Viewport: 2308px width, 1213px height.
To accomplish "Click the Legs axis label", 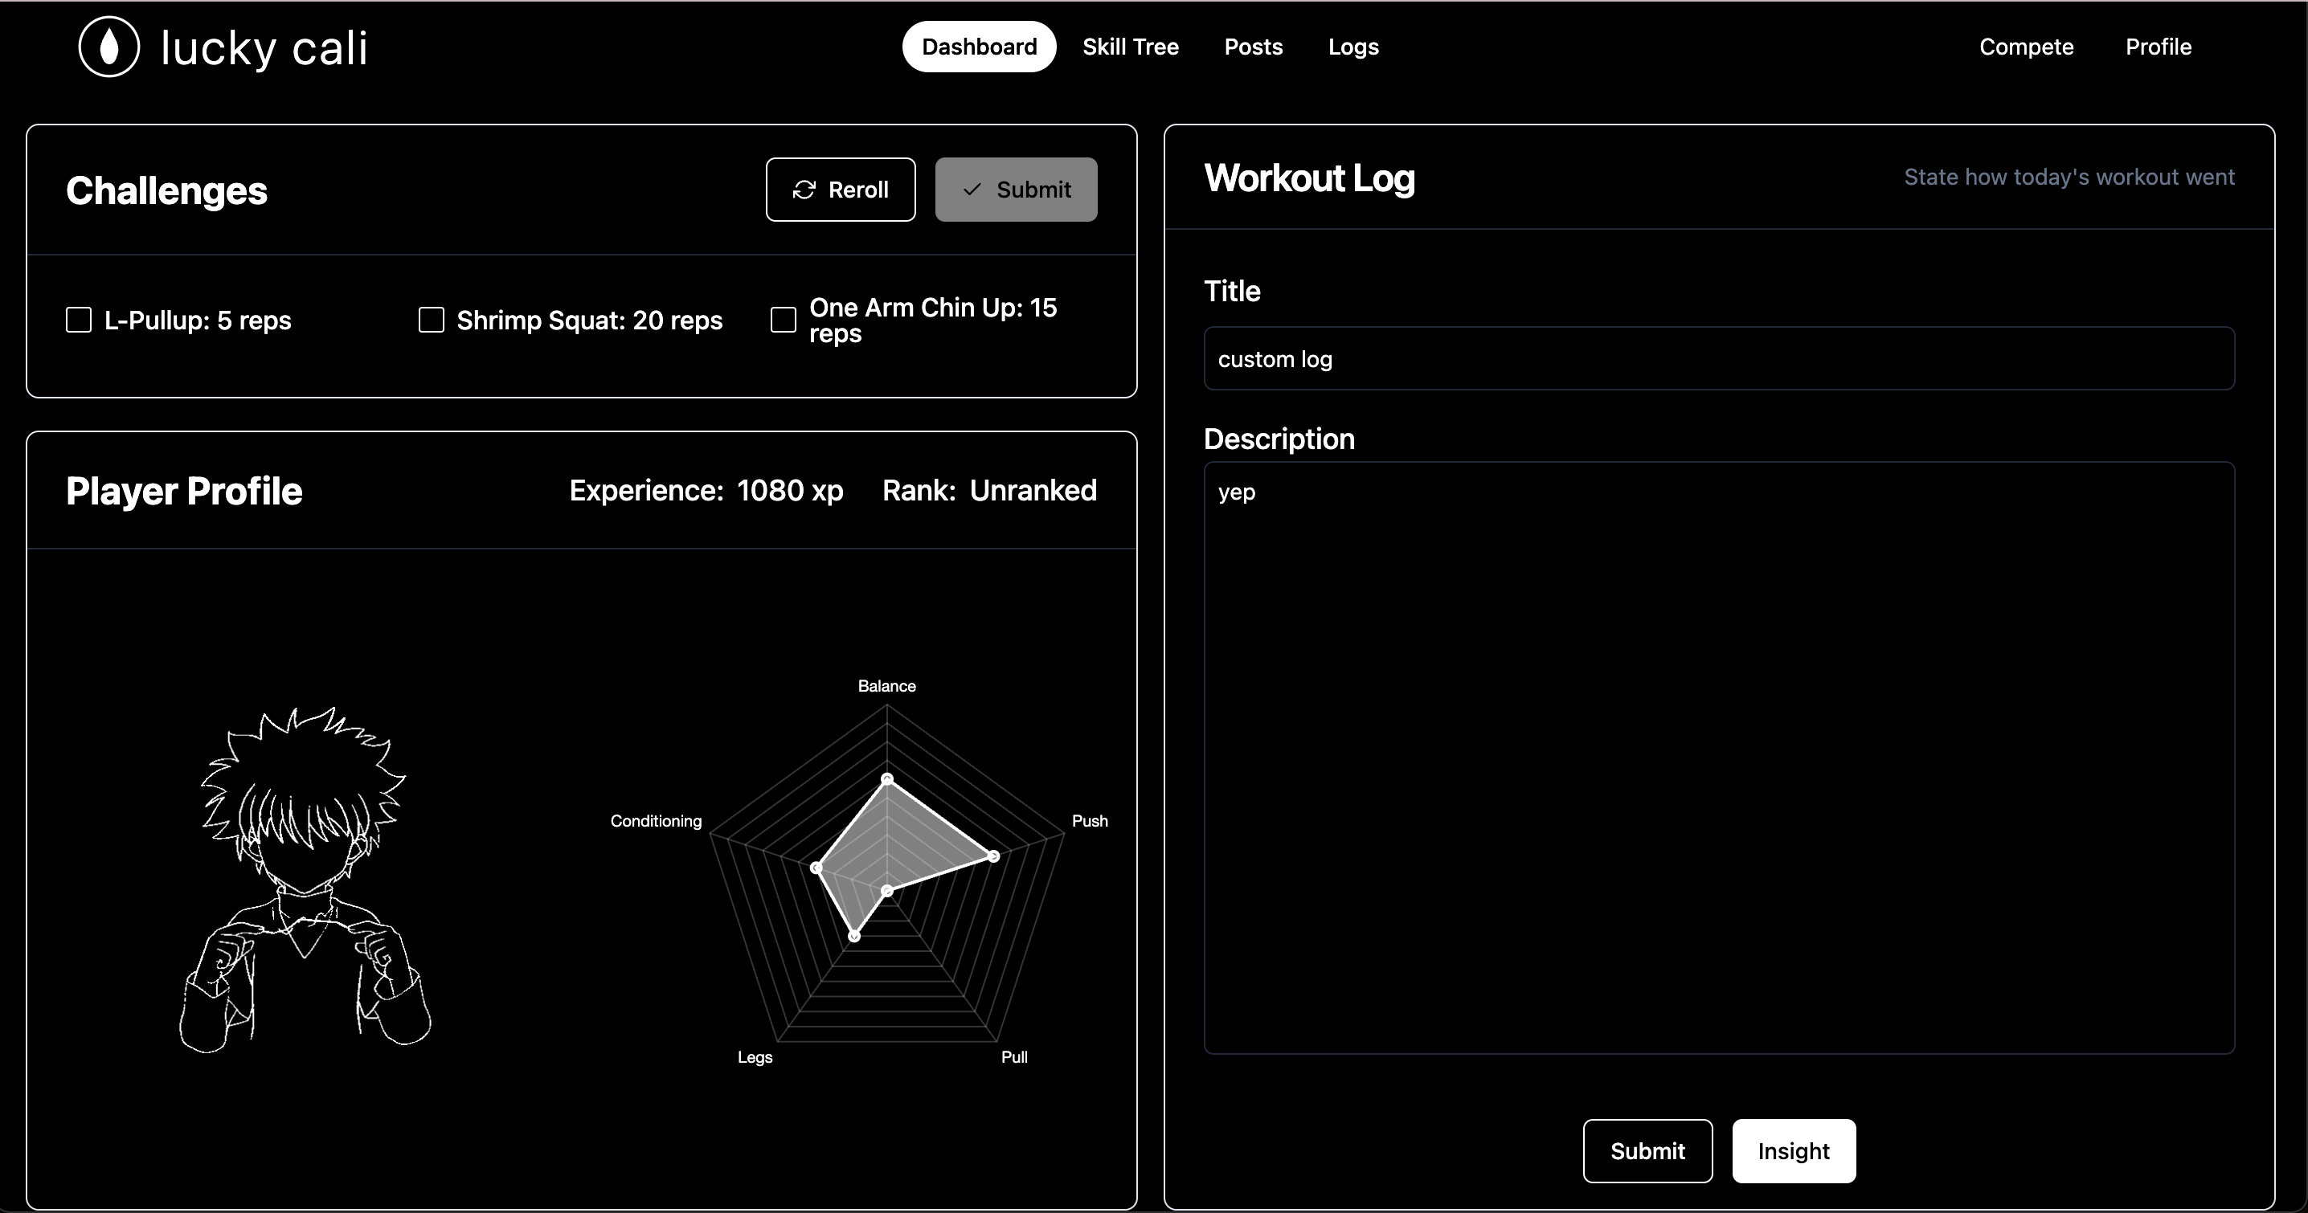I will pos(755,1057).
